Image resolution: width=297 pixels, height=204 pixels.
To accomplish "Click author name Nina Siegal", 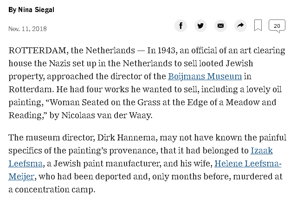I will (x=36, y=10).
